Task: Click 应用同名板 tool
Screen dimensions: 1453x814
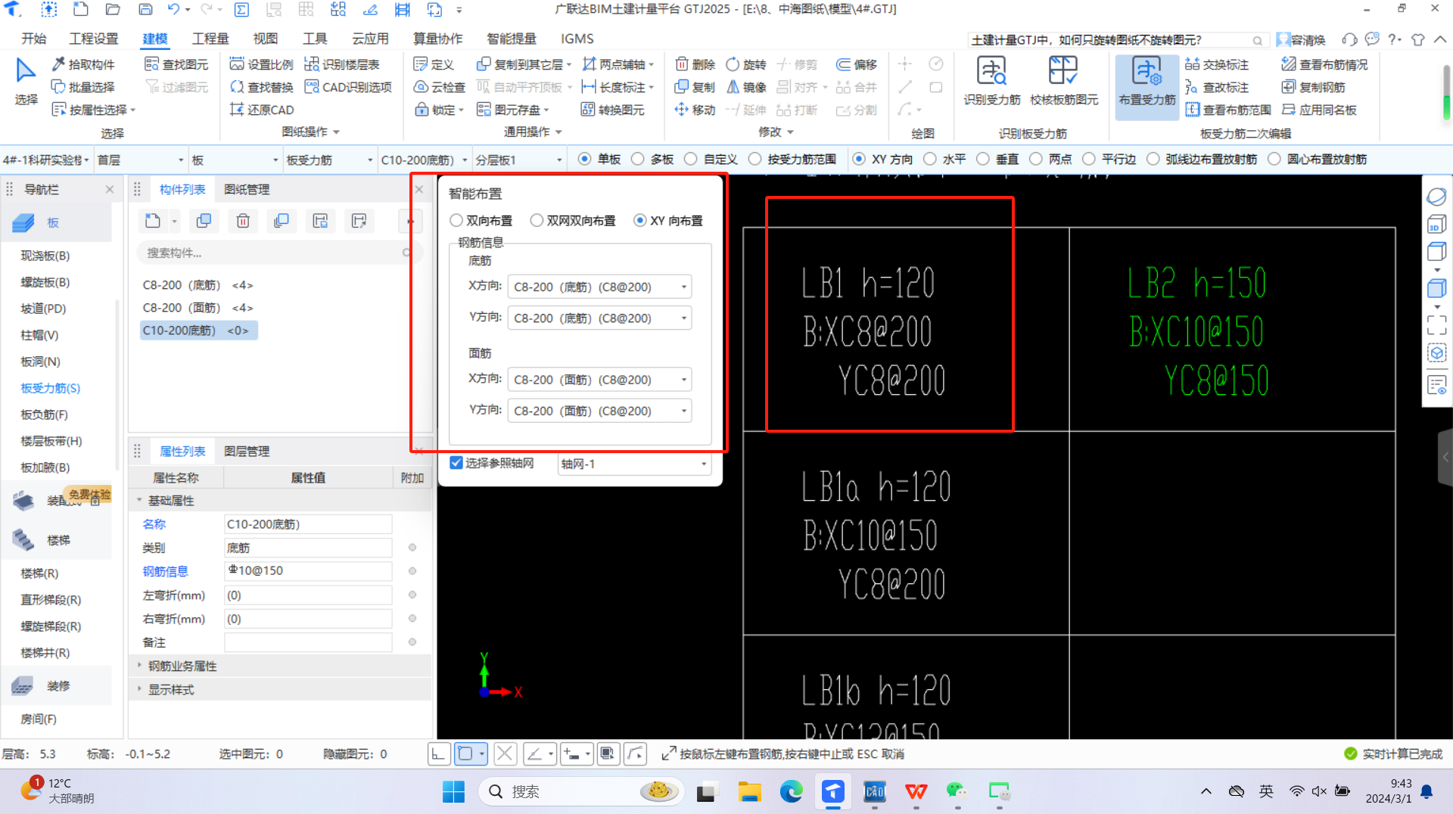Action: [x=1319, y=110]
